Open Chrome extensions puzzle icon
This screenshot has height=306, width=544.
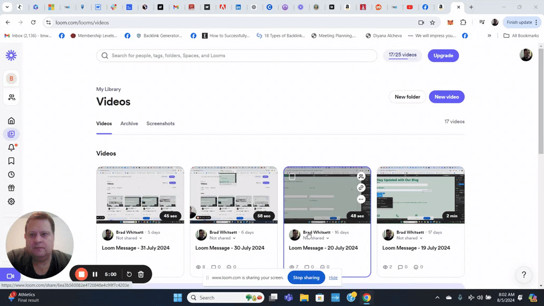463,22
